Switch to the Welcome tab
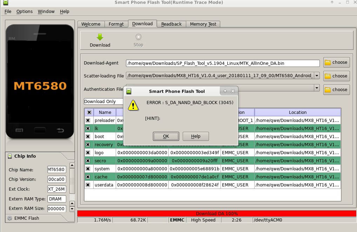 tap(91, 24)
